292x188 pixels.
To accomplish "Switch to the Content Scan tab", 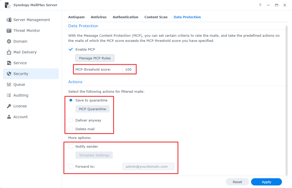I will click(x=156, y=17).
